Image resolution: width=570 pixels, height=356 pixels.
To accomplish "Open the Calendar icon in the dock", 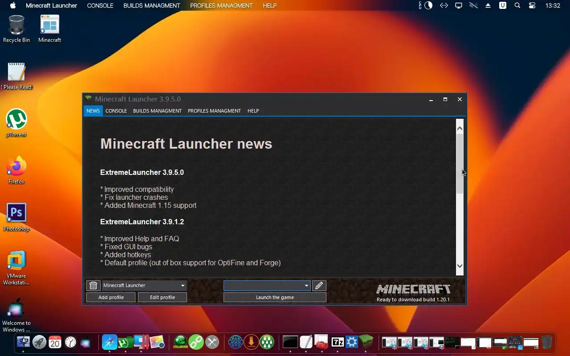I will coord(55,342).
